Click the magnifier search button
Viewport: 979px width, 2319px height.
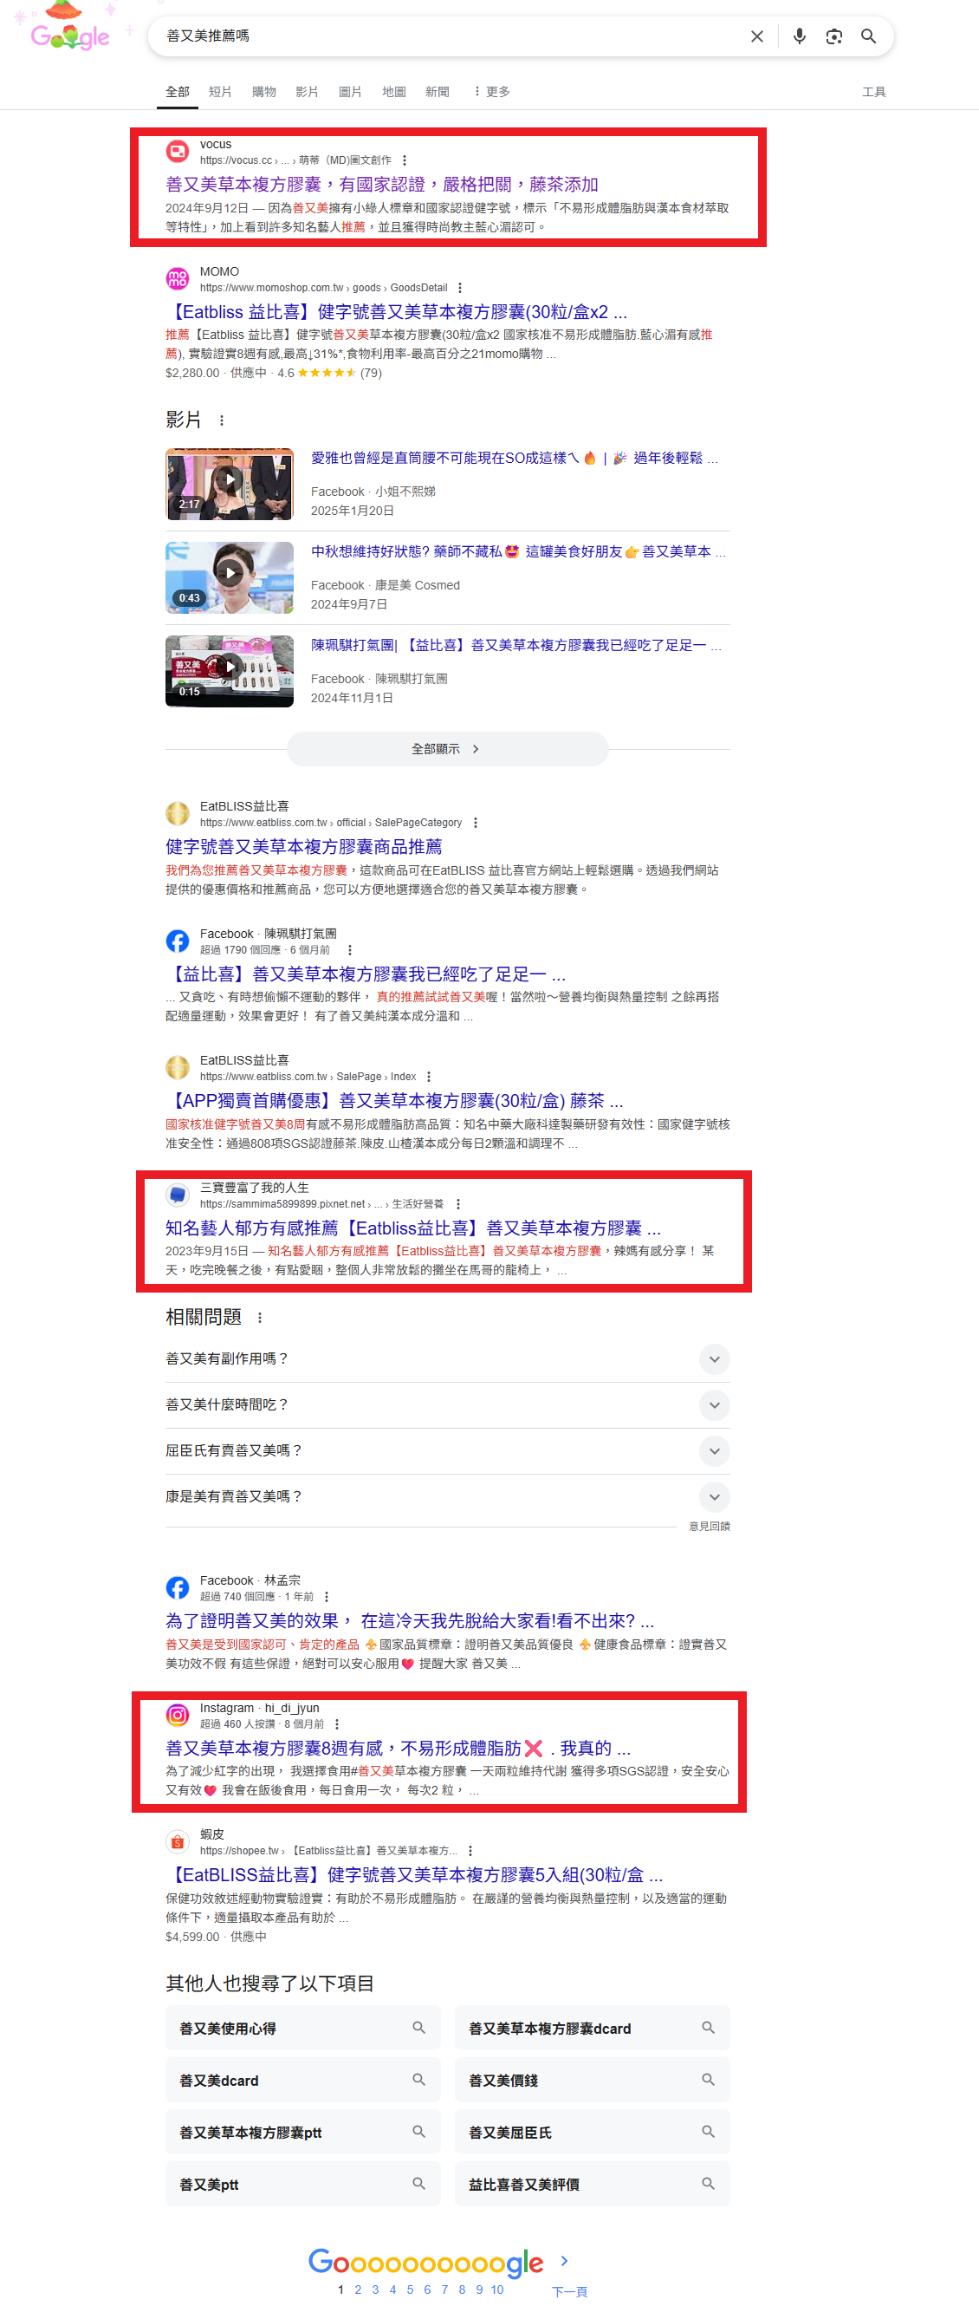(x=868, y=36)
